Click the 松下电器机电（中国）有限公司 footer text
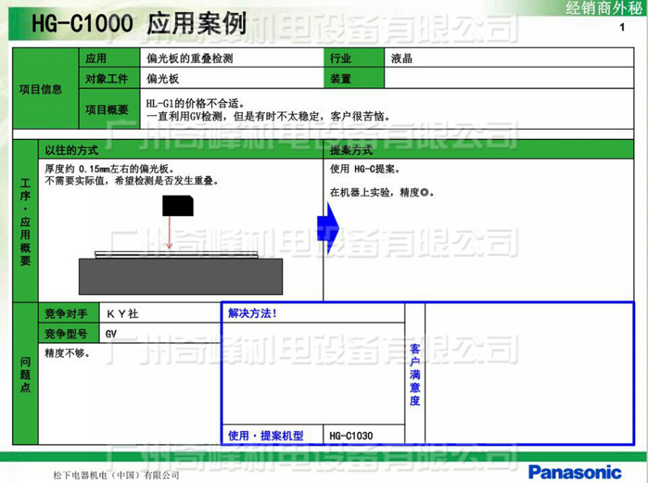Image resolution: width=648 pixels, height=483 pixels. point(116,475)
